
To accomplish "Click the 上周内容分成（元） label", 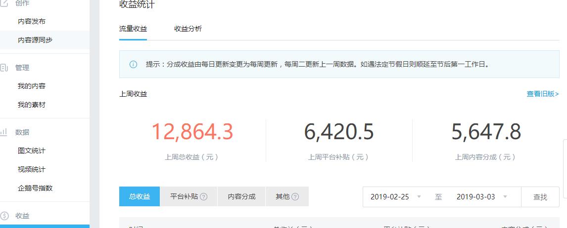I will coord(485,157).
